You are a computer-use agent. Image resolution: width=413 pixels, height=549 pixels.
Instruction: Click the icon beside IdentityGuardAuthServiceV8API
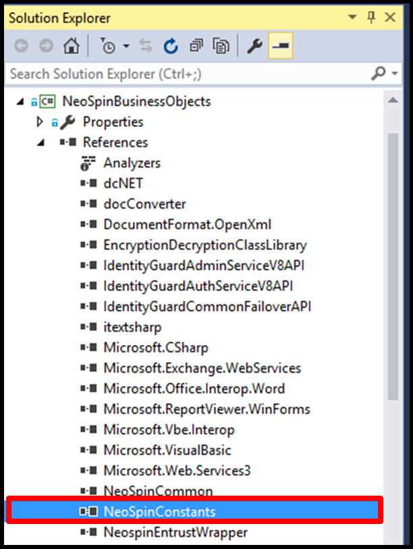[88, 286]
